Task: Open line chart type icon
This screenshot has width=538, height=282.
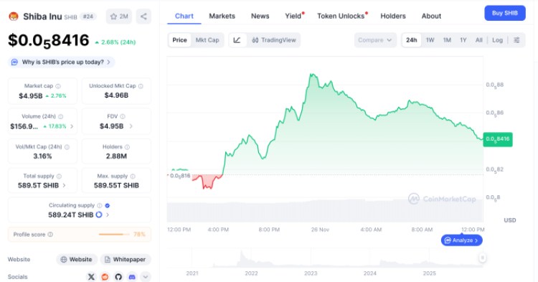Action: pos(237,40)
